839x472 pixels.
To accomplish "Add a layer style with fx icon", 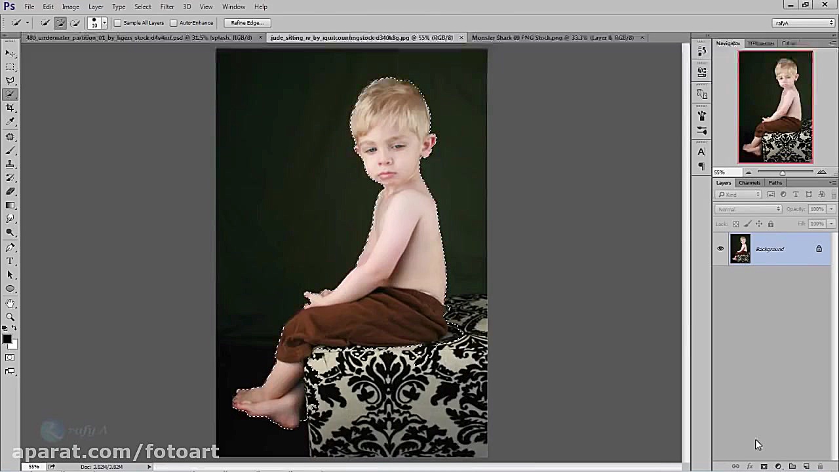I will coord(750,467).
